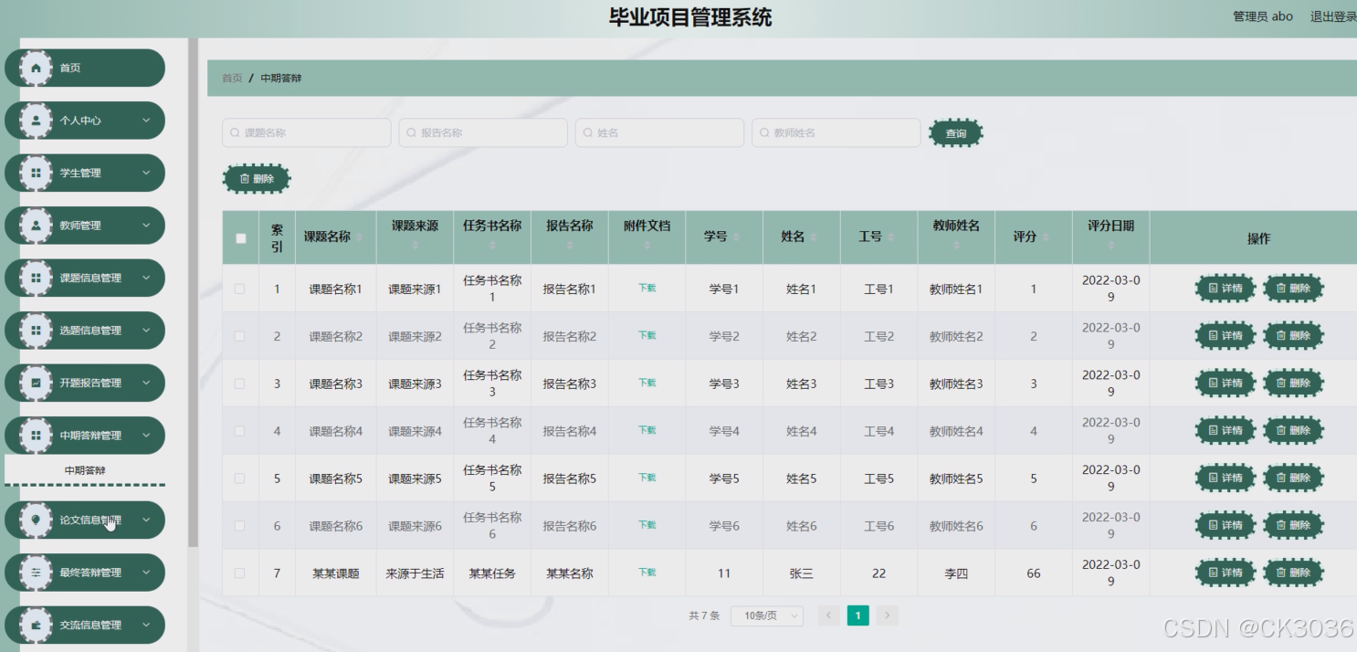Click the 个人中心 person icon

pos(36,121)
